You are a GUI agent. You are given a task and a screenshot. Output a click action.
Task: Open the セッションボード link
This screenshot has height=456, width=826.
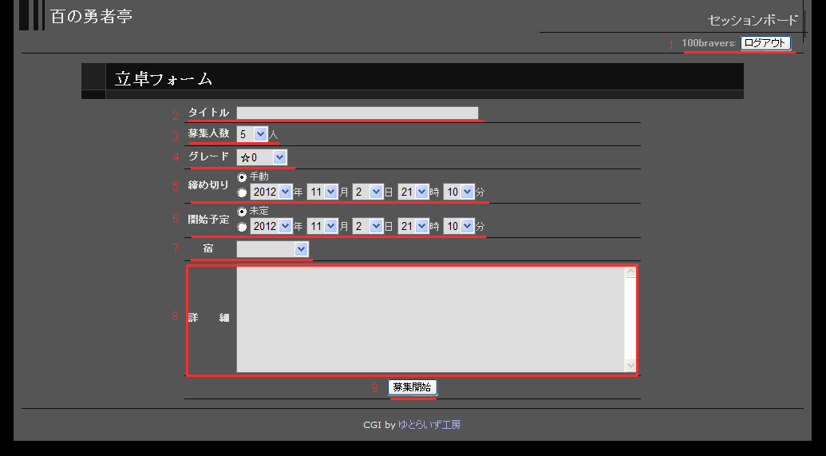click(x=752, y=20)
